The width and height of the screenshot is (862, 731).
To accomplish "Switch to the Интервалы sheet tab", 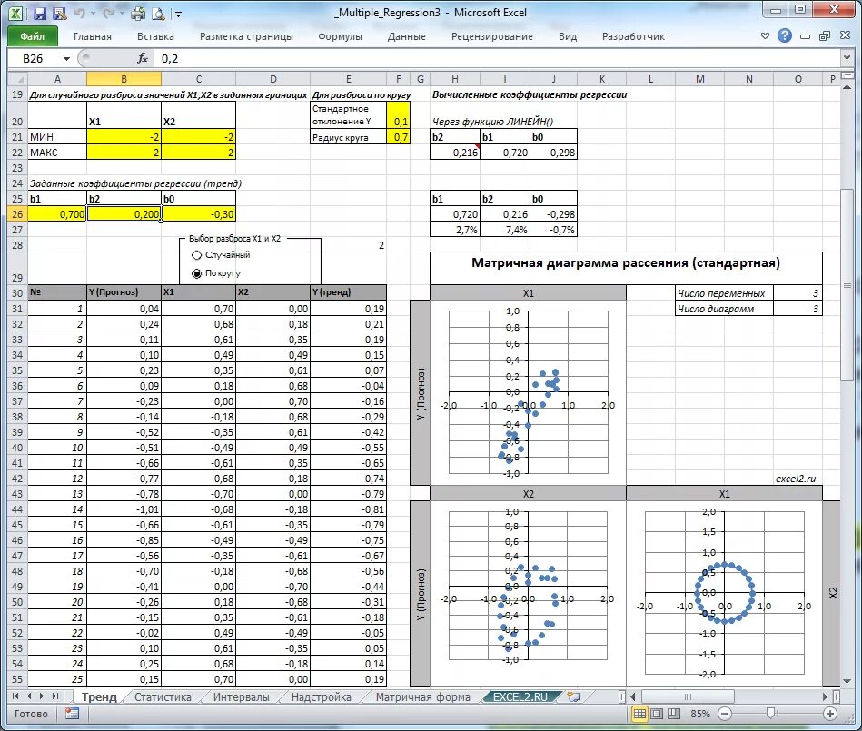I will pos(242,696).
